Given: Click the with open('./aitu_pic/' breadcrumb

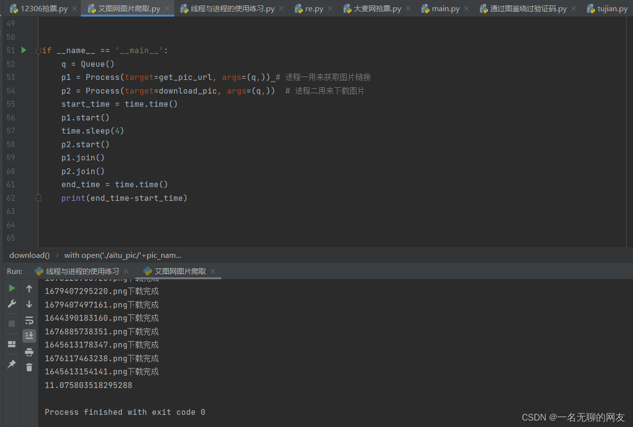Looking at the screenshot, I should (x=123, y=255).
